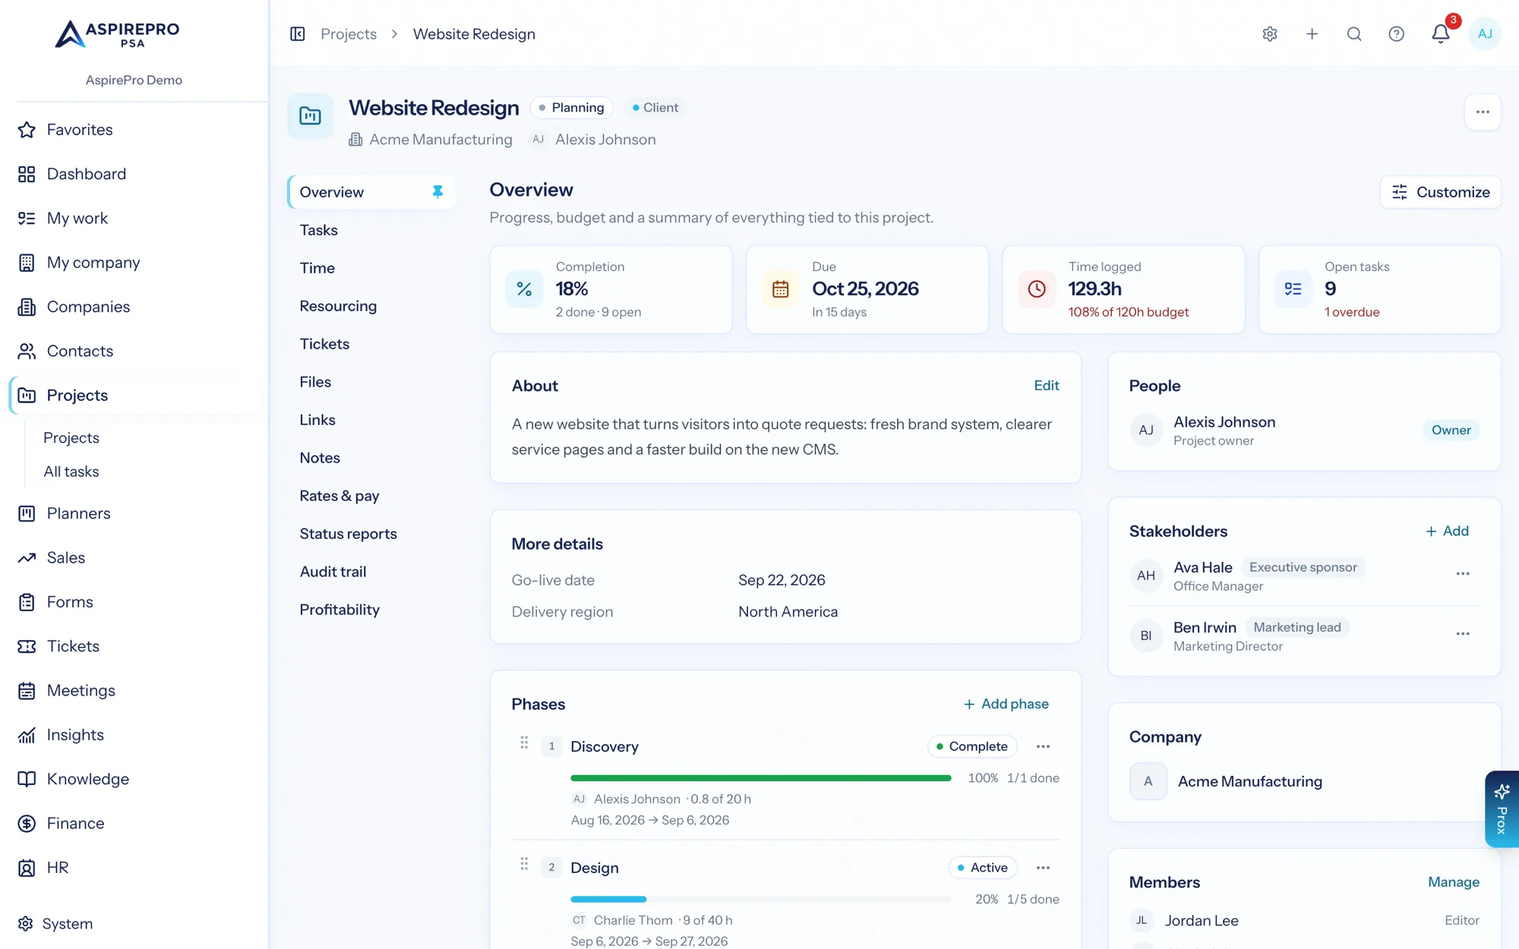The image size is (1519, 949).
Task: Open AJ user avatar menu
Action: 1485,34
